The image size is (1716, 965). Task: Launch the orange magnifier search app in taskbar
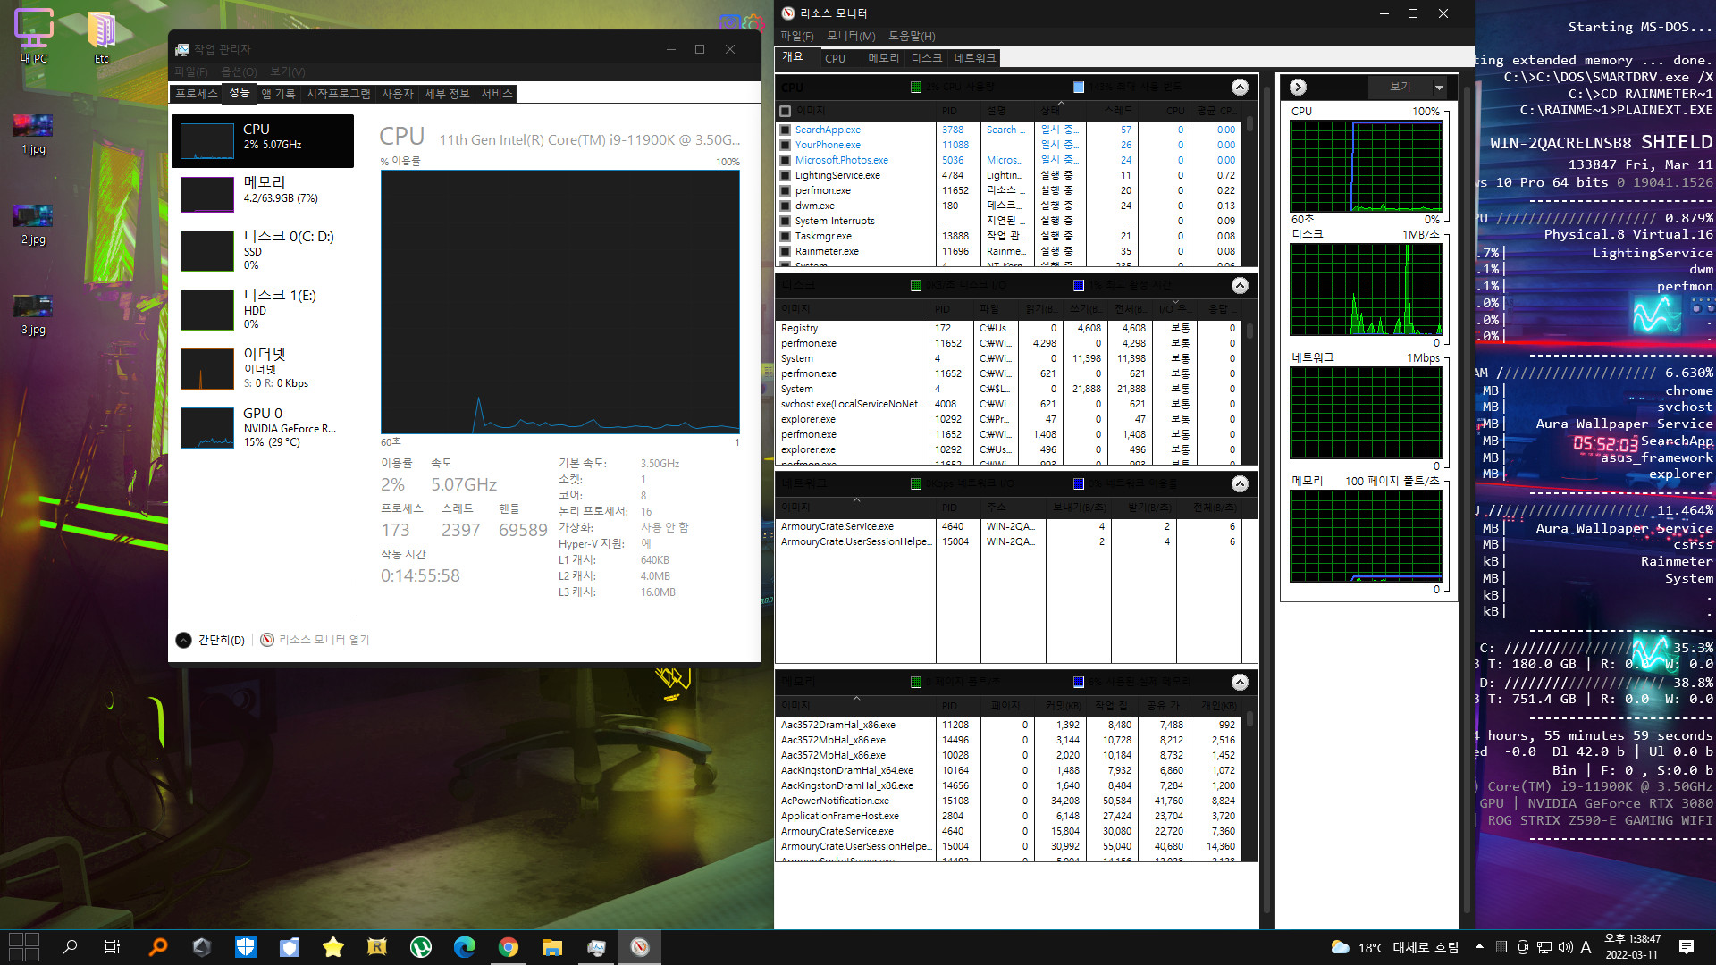158,947
